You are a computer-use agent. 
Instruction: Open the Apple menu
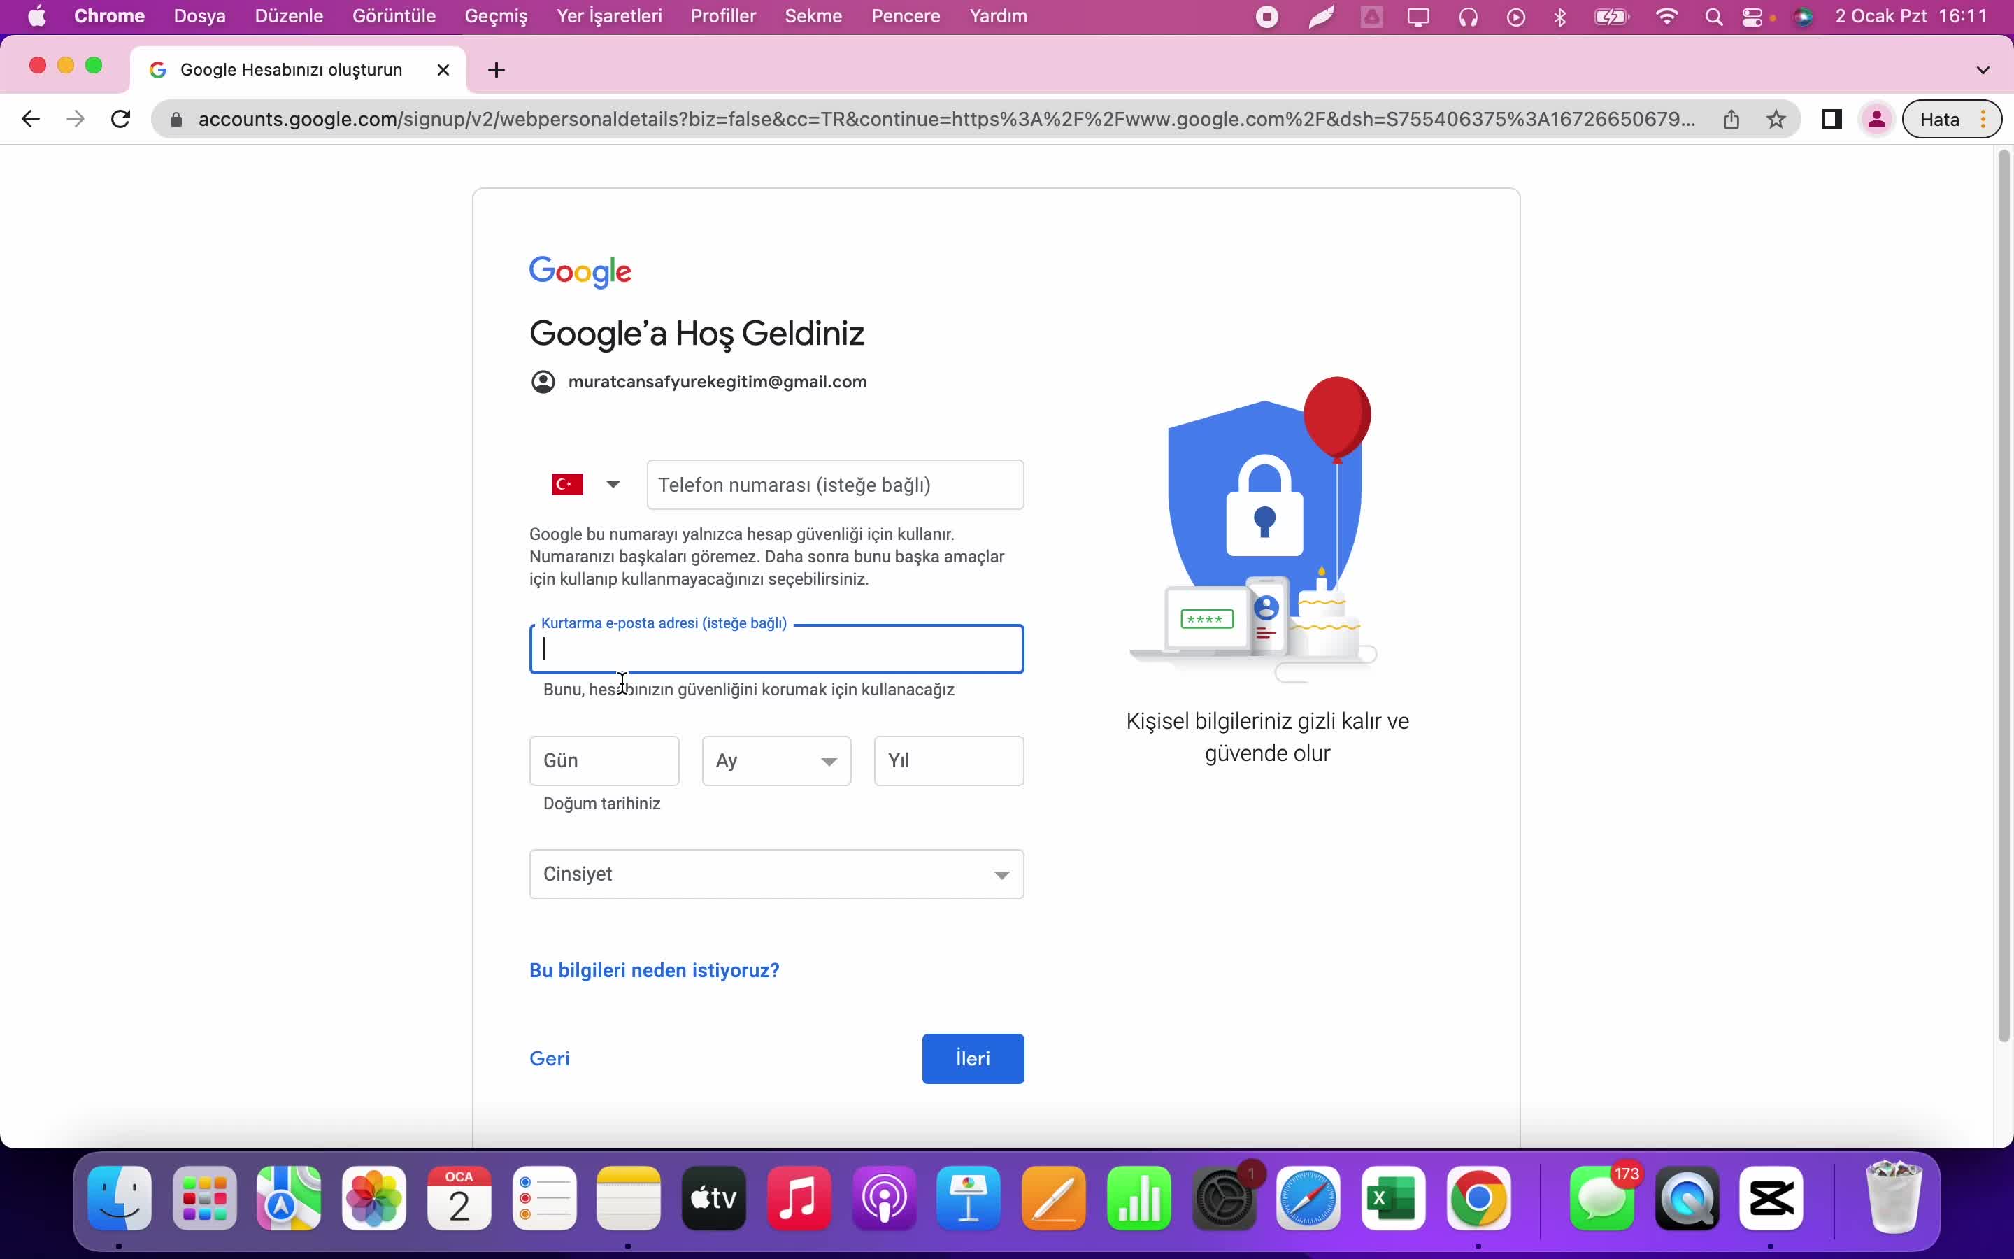[36, 16]
